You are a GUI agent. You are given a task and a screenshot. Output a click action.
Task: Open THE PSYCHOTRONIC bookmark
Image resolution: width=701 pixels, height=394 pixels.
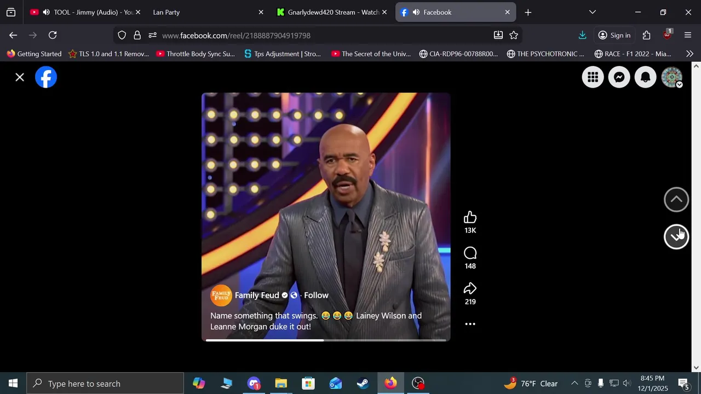coord(545,54)
